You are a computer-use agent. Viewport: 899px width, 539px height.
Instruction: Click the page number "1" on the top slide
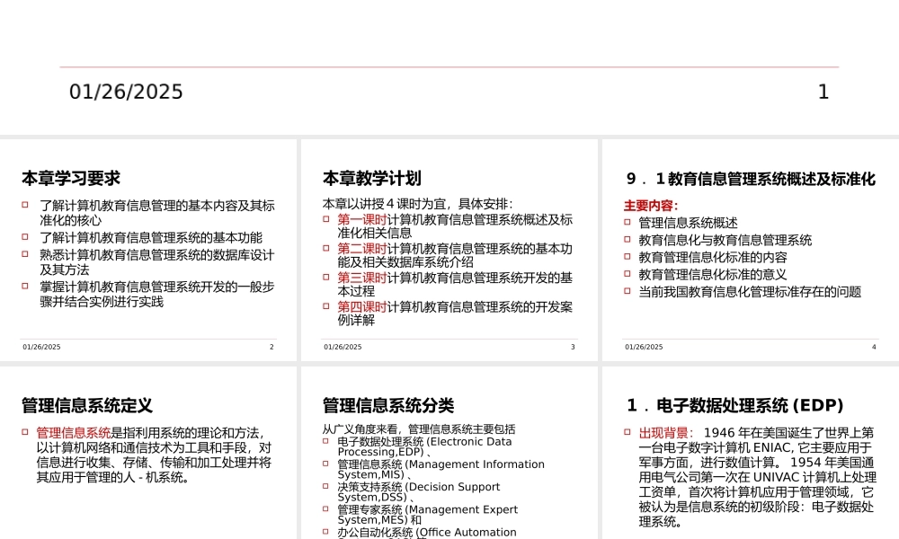(x=823, y=92)
